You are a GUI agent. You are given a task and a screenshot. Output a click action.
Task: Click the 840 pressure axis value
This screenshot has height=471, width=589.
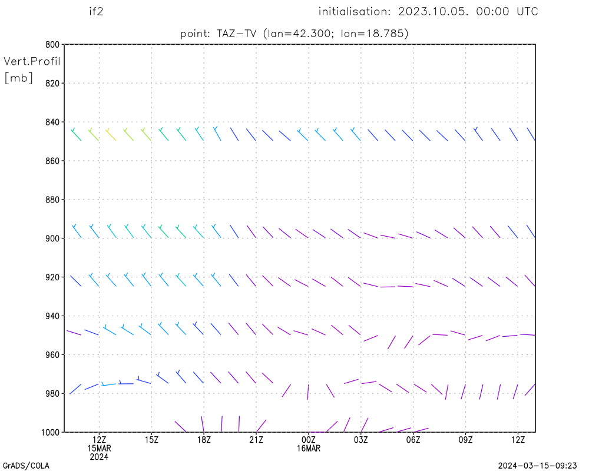[52, 122]
